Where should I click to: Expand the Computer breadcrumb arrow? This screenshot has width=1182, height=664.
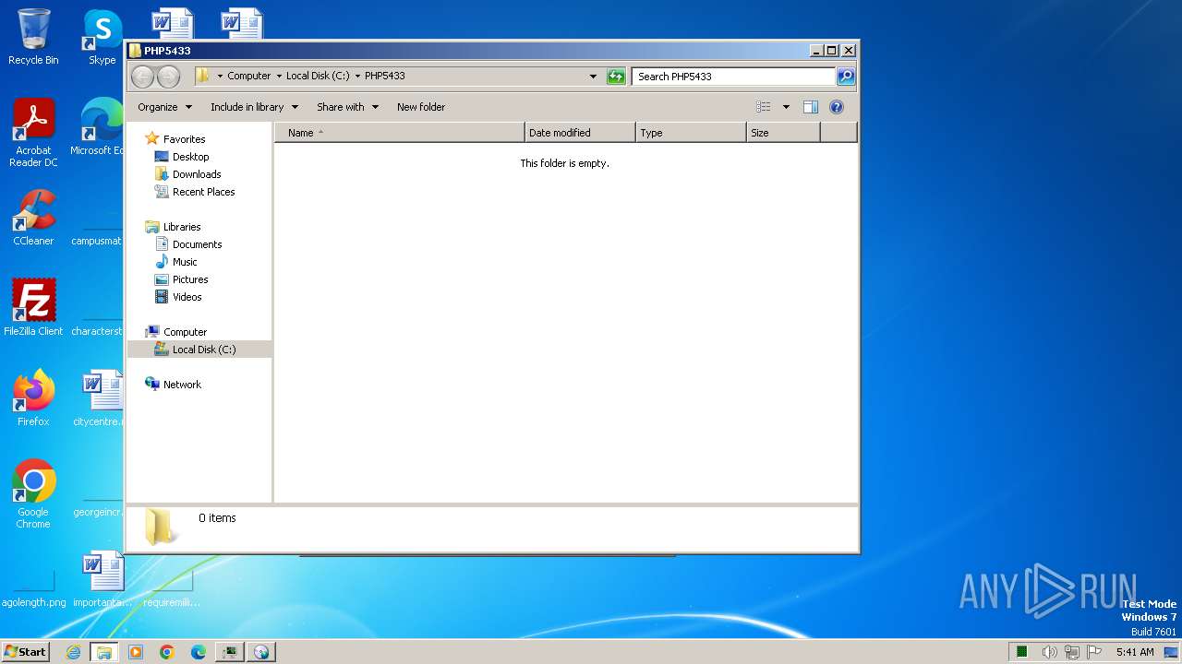tap(279, 77)
